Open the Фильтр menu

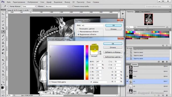67,2
